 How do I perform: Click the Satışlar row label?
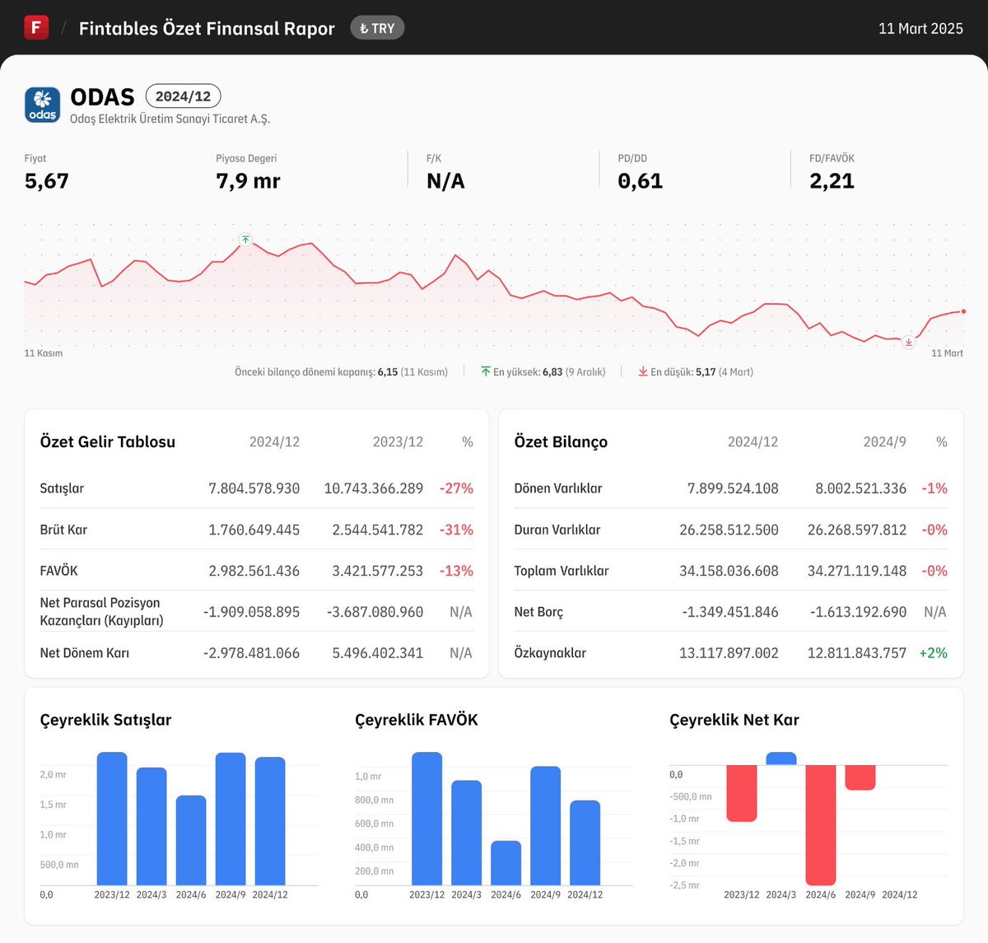pyautogui.click(x=62, y=488)
